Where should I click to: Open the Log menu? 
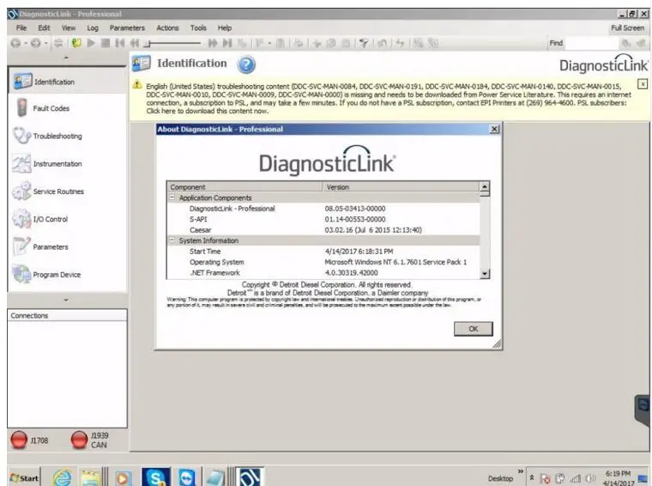(x=93, y=27)
